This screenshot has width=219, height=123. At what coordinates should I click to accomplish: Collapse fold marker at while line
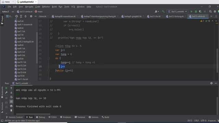[49, 71]
